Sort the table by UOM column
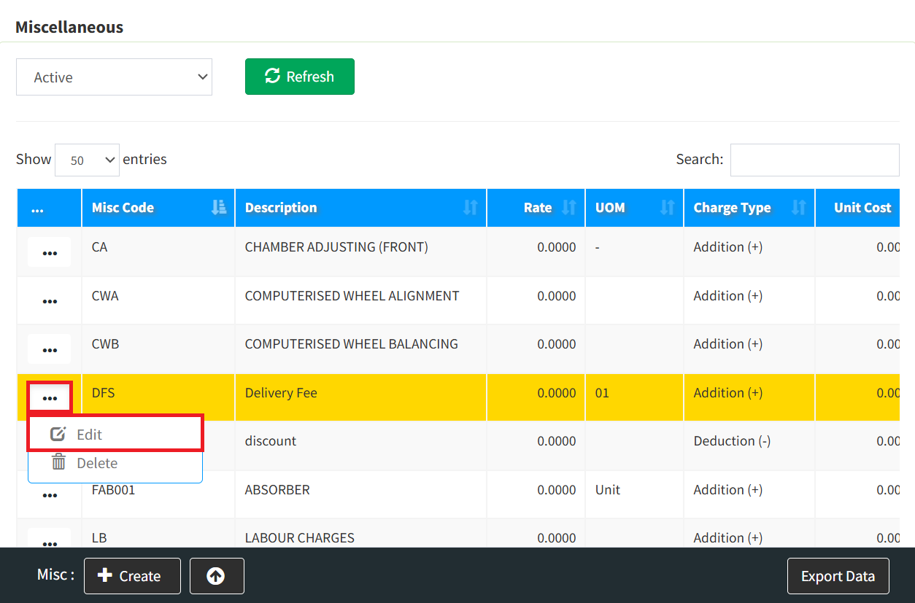 666,208
